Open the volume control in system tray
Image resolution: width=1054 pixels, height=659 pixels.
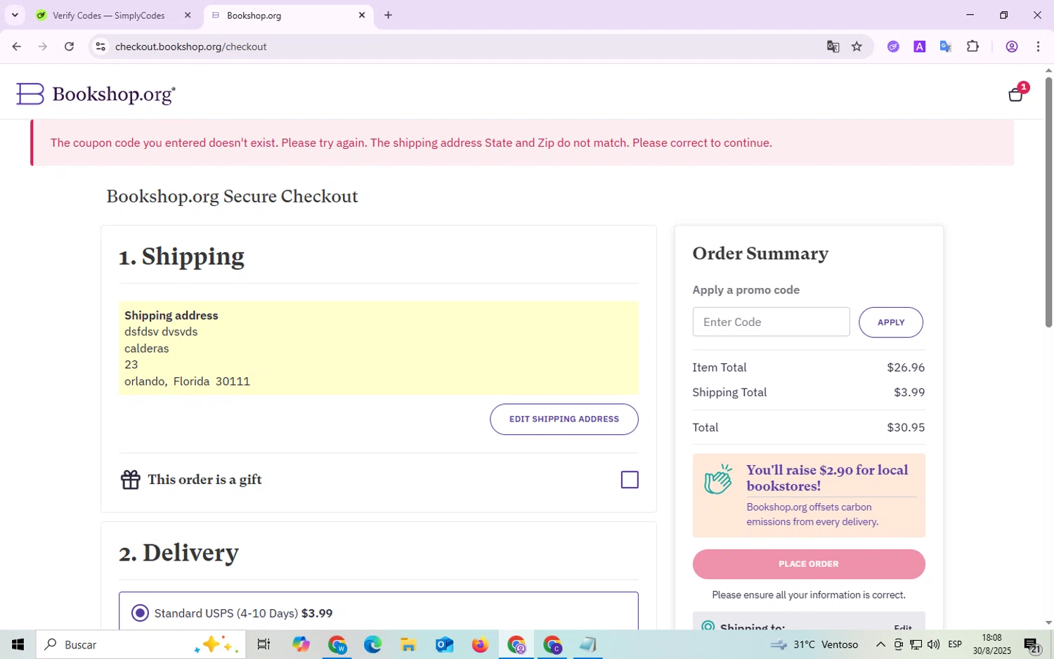pos(933,644)
